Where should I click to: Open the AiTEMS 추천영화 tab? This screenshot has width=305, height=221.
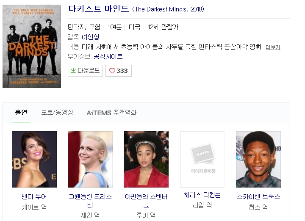[111, 113]
